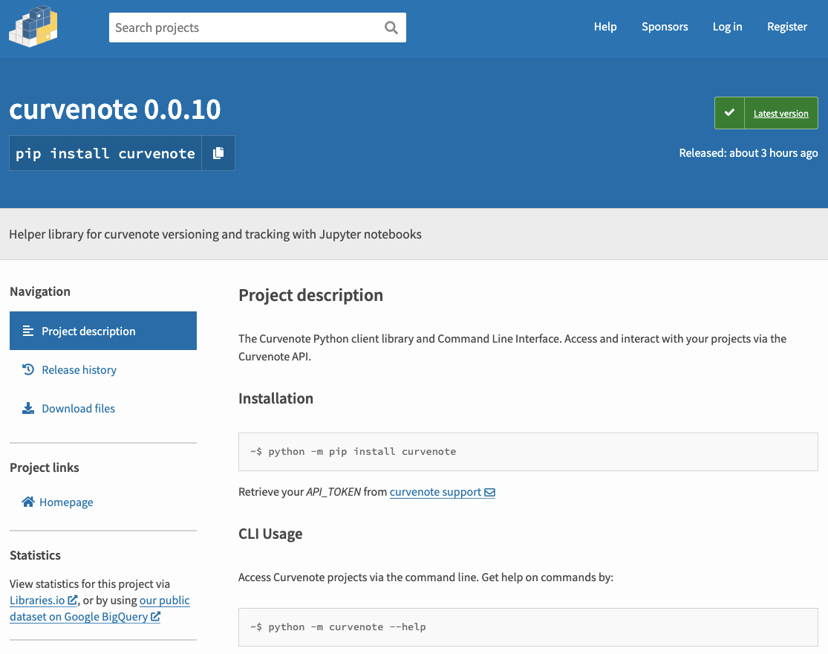Viewport: 828px width, 654px height.
Task: Open Download files tab
Action: click(103, 408)
